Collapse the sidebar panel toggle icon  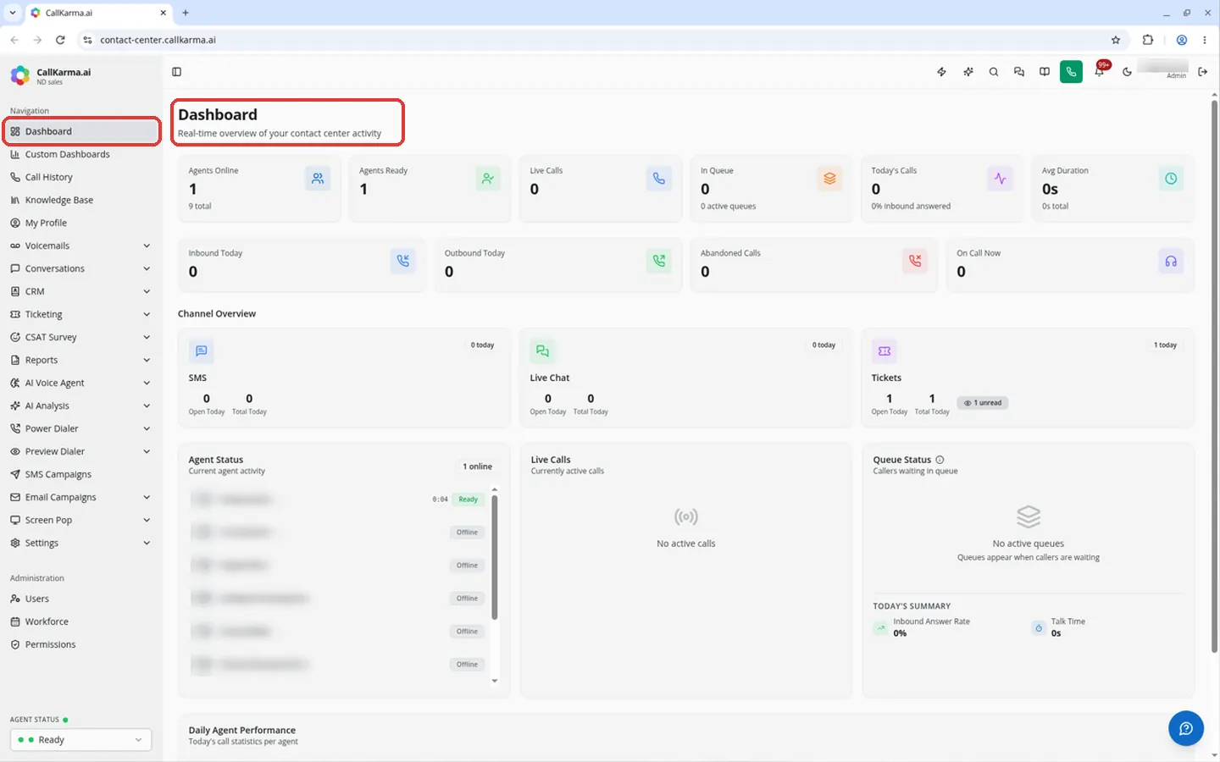[x=176, y=72]
